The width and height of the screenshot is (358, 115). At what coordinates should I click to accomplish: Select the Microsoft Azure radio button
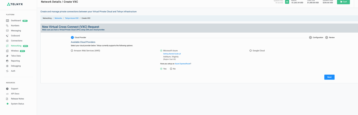click(161, 50)
